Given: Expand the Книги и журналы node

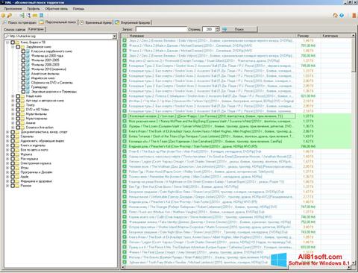Looking at the screenshot, I should pyautogui.click(x=7, y=145).
